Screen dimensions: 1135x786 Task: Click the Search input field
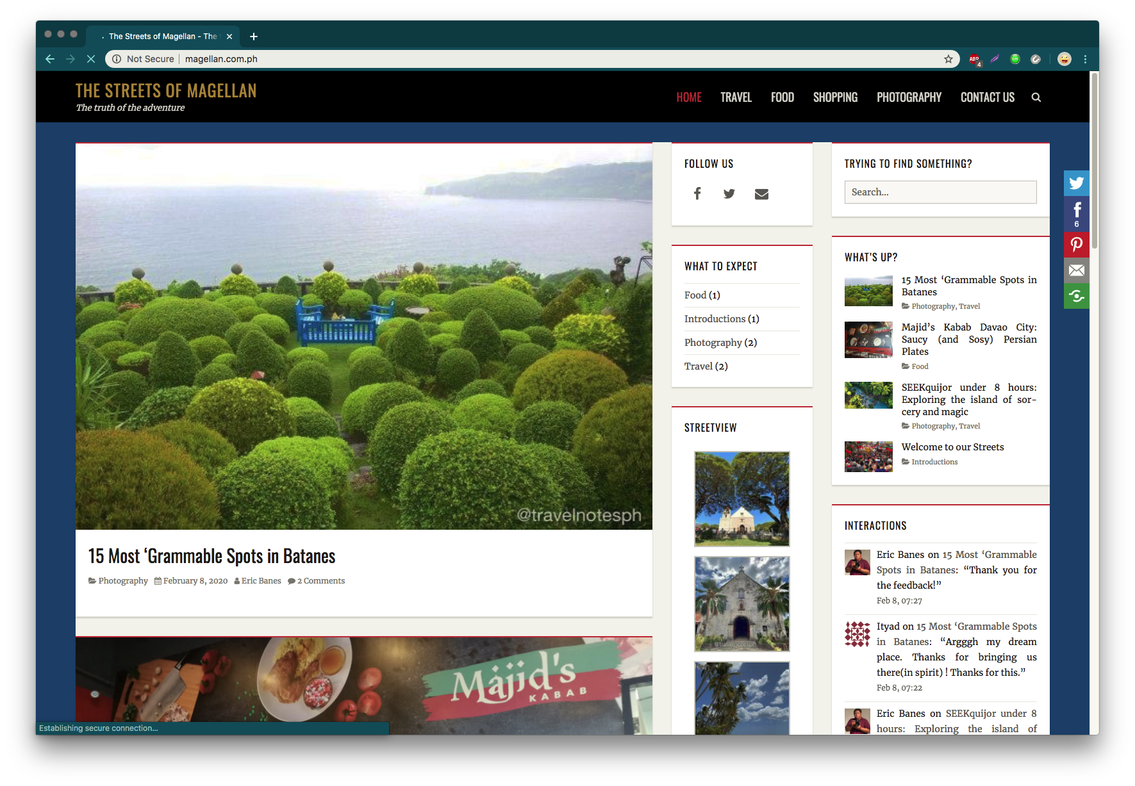click(940, 192)
